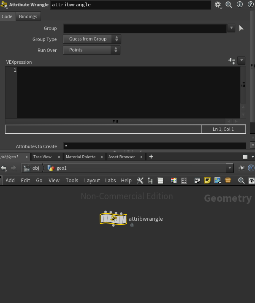Click the attribwrangle node in network
Screen dimensions: 255x303
113,219
